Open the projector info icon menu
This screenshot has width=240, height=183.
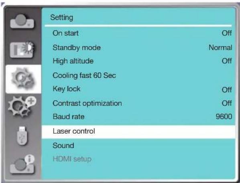click(22, 165)
